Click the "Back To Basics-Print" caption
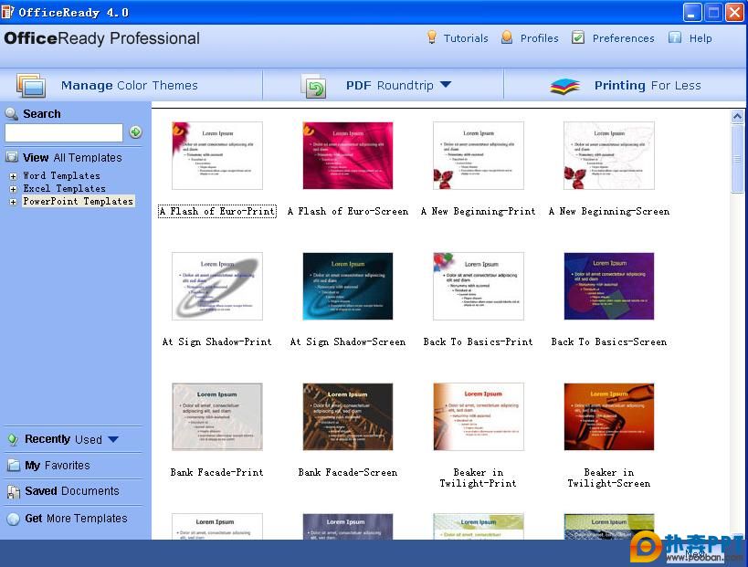 478,341
